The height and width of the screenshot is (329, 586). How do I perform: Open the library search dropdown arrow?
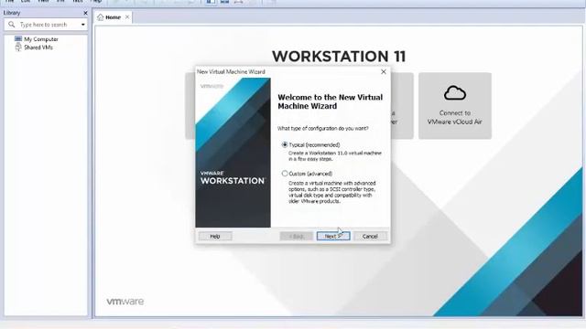83,25
